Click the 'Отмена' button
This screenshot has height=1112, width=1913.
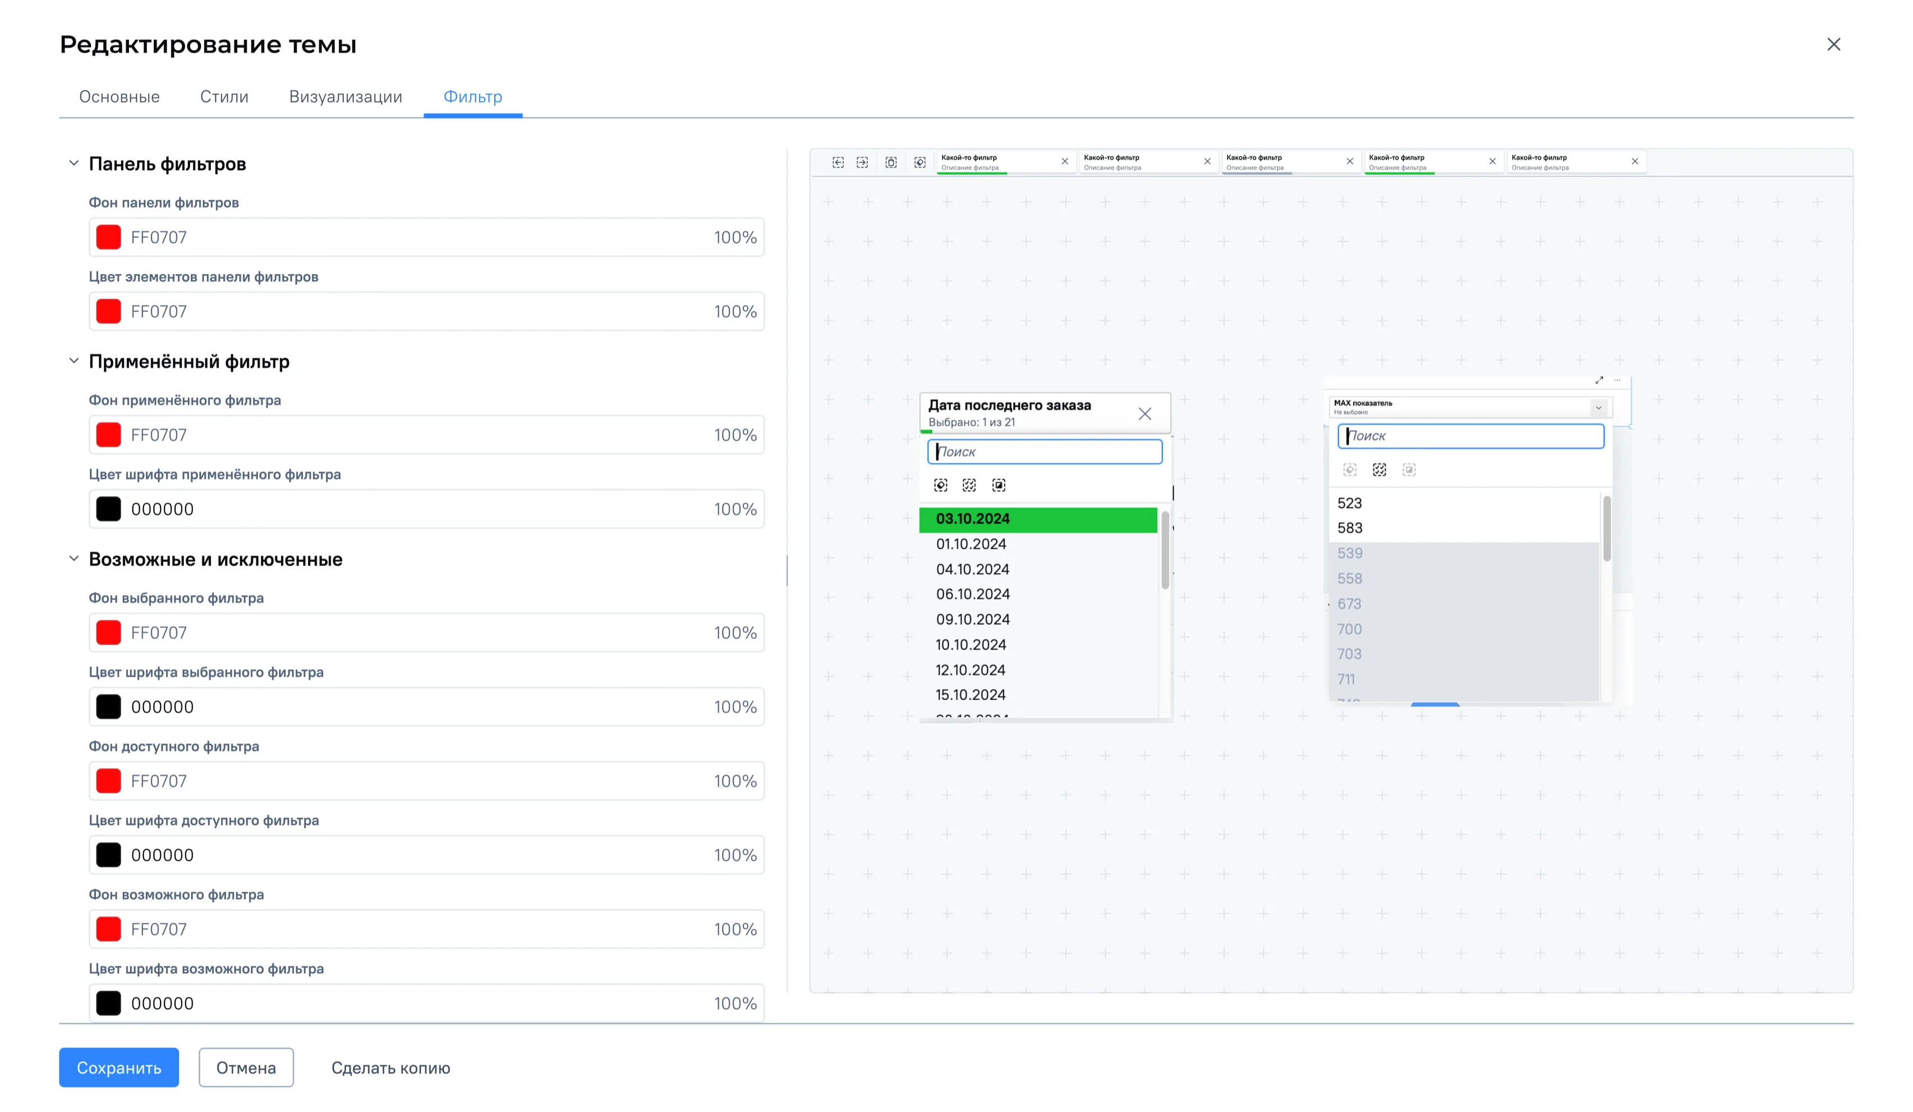point(246,1067)
